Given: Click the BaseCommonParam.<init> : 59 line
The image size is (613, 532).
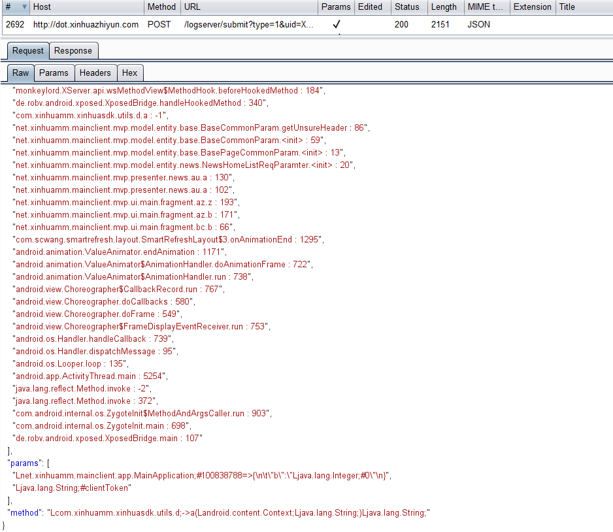Looking at the screenshot, I should [x=169, y=141].
